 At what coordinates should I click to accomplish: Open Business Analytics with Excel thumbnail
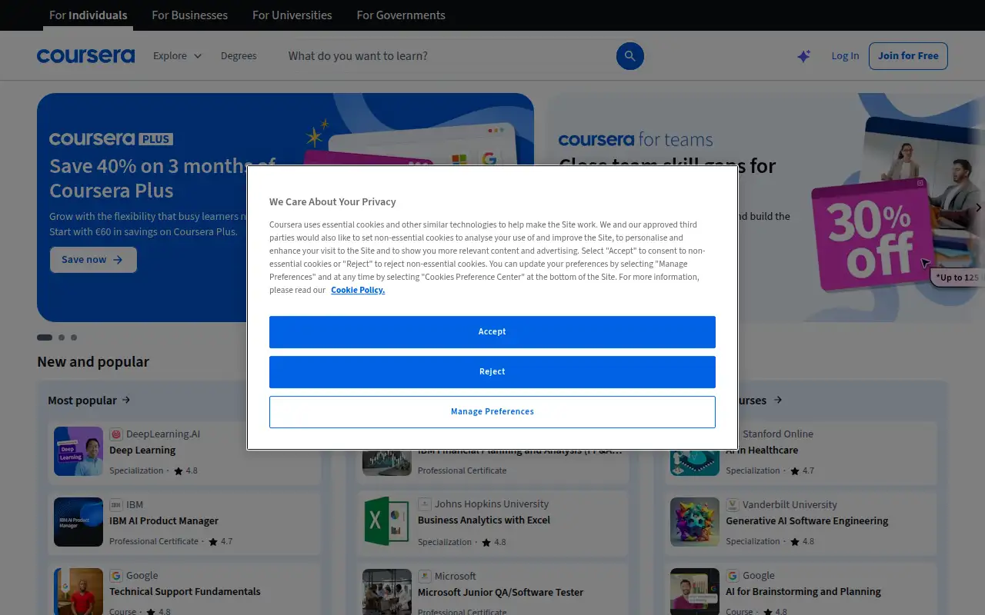pyautogui.click(x=387, y=522)
